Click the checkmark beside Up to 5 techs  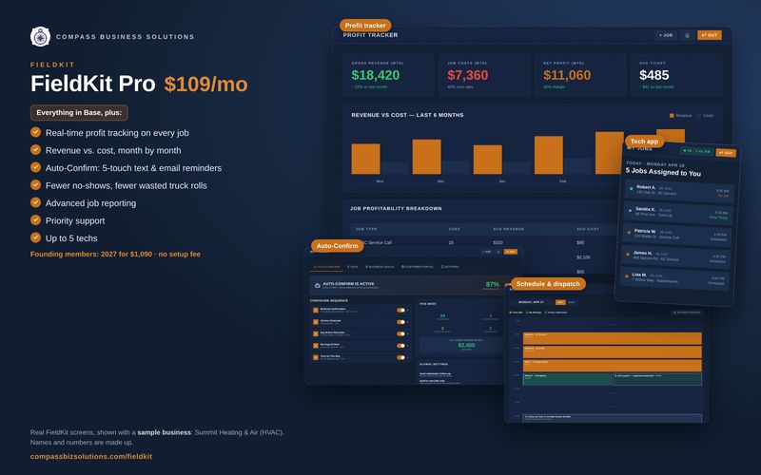[35, 237]
